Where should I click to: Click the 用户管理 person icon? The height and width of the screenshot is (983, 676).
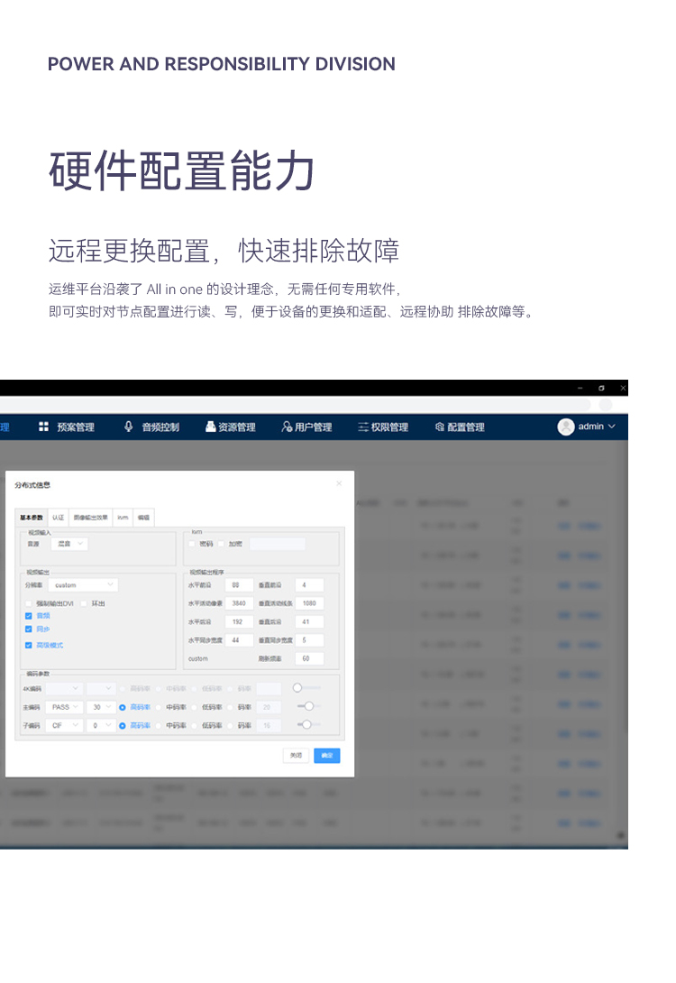point(287,427)
